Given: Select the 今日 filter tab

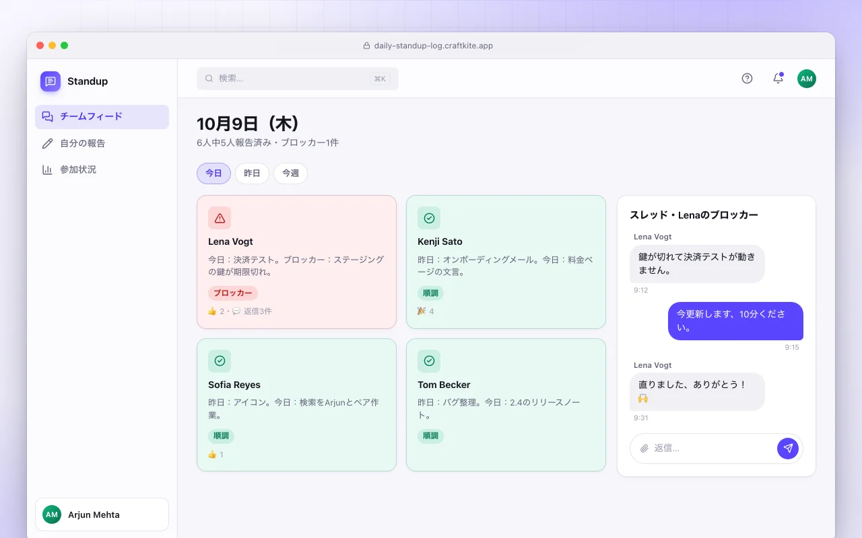Looking at the screenshot, I should (213, 174).
